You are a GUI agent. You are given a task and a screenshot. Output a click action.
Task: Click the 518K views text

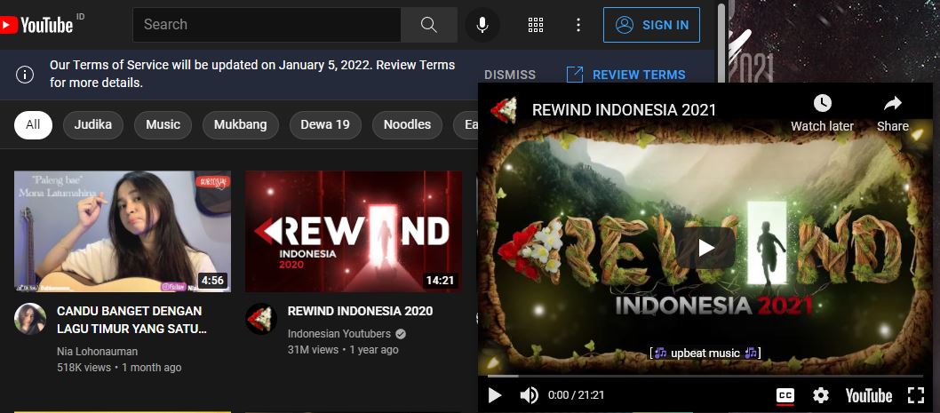coord(84,368)
